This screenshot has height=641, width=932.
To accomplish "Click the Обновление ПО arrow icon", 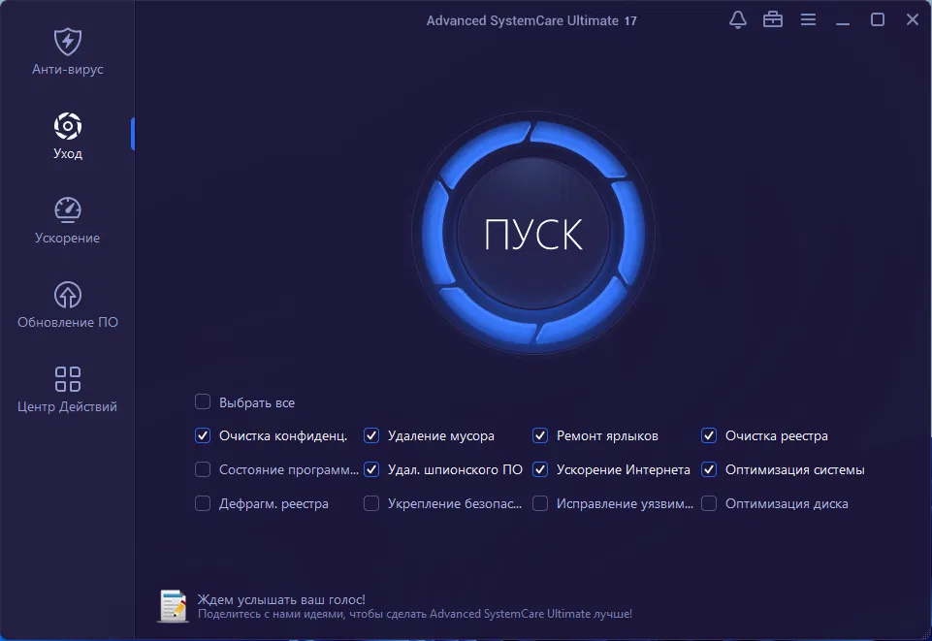I will click(x=67, y=294).
